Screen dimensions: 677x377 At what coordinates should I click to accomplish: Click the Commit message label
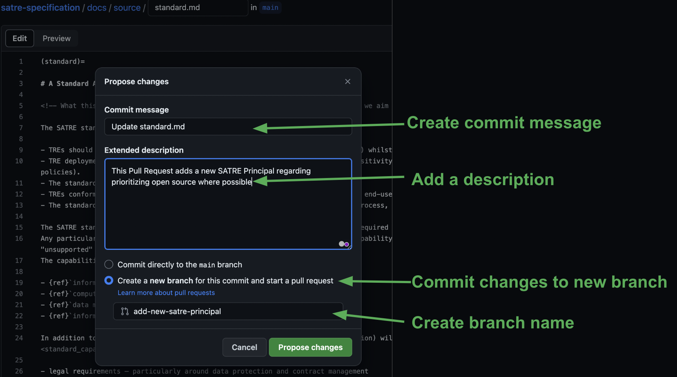137,110
